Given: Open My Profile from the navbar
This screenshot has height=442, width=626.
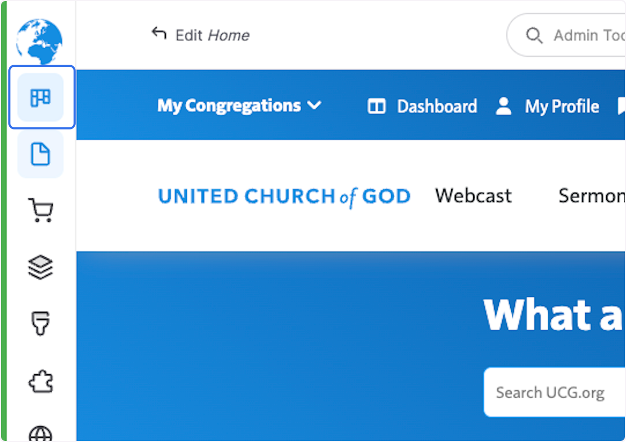Looking at the screenshot, I should click(562, 106).
